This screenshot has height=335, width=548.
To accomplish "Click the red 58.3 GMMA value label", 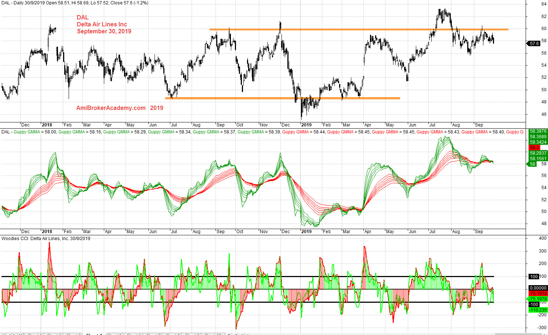I will pyautogui.click(x=534, y=148).
